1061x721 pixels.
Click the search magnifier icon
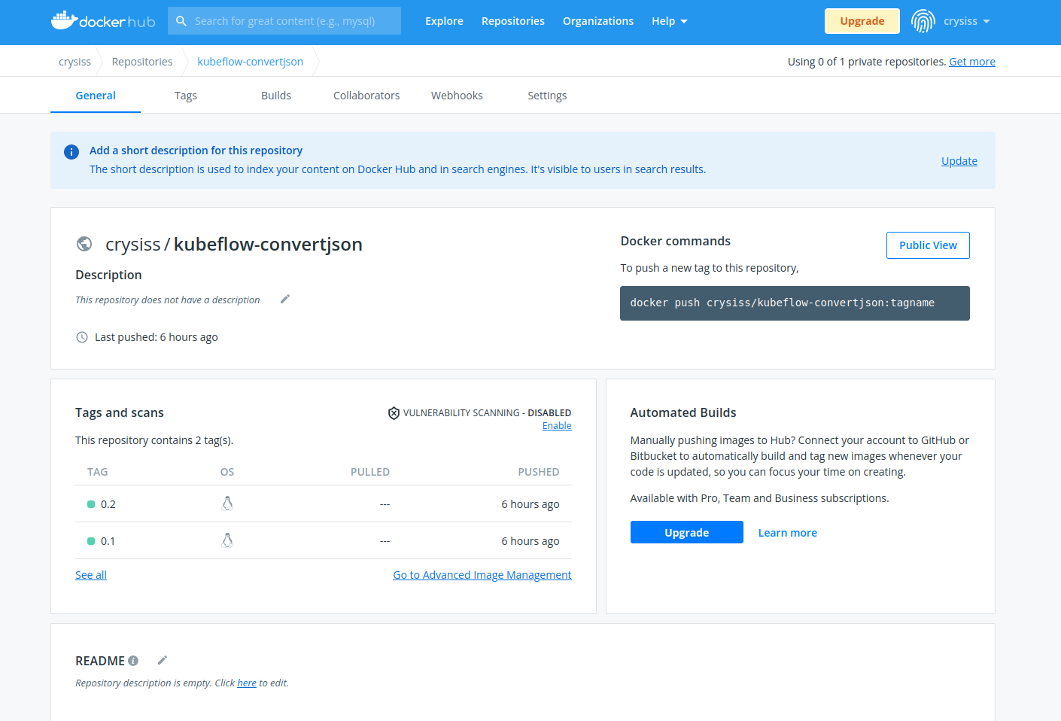tap(181, 21)
